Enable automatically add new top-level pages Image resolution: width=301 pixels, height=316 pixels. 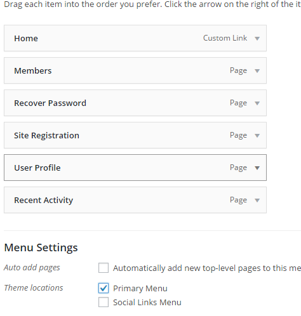104,268
